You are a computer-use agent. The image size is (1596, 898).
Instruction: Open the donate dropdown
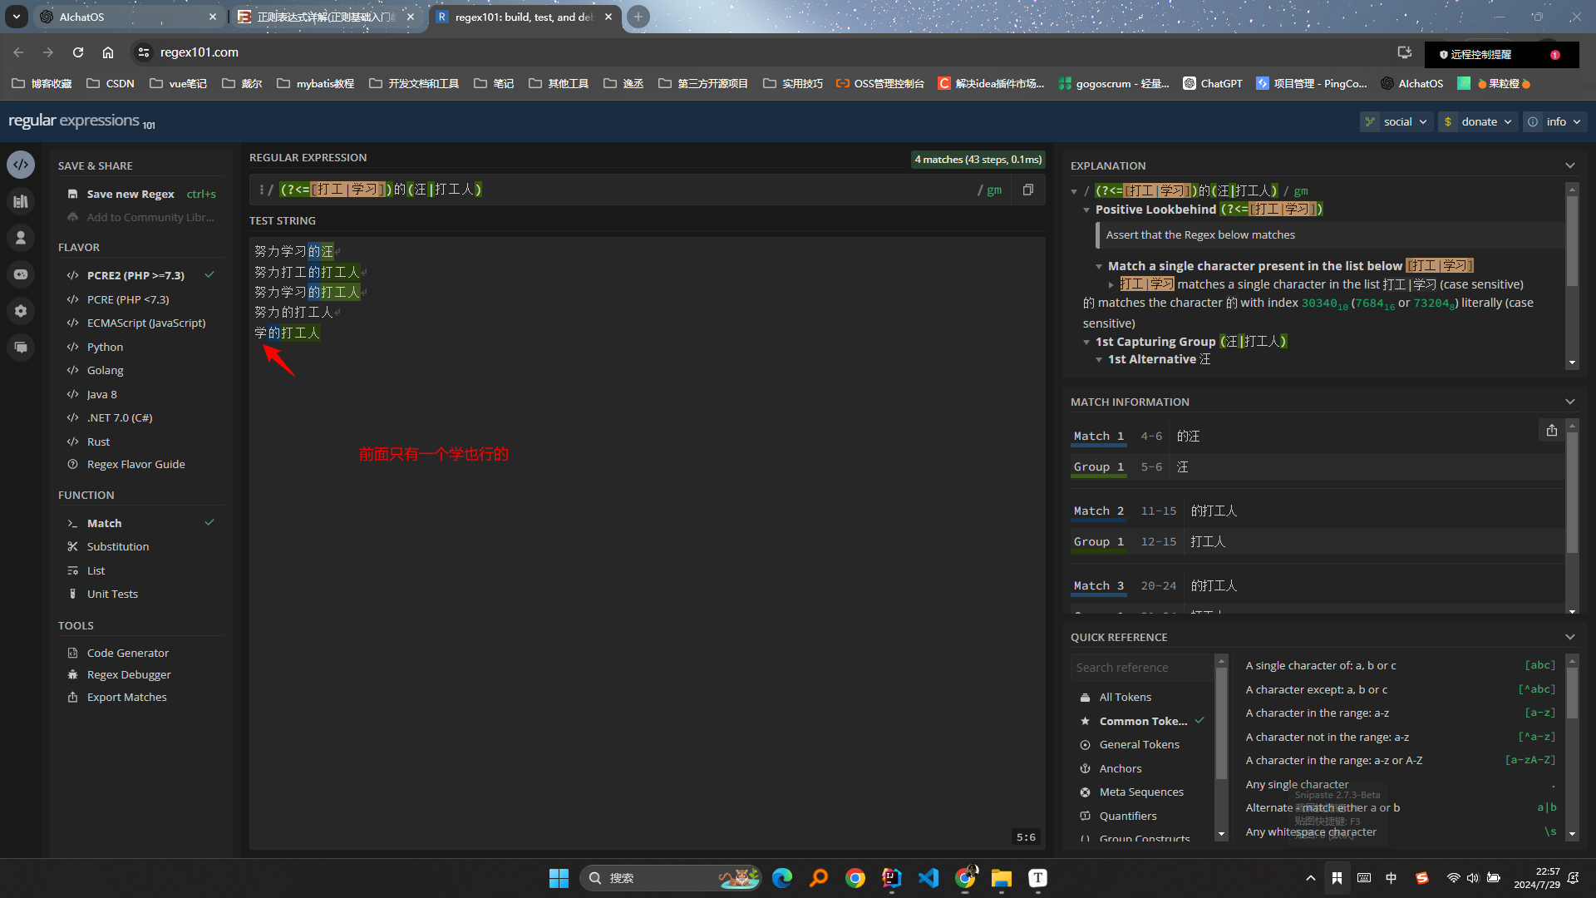1479,121
